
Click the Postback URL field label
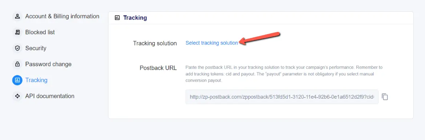[158, 68]
